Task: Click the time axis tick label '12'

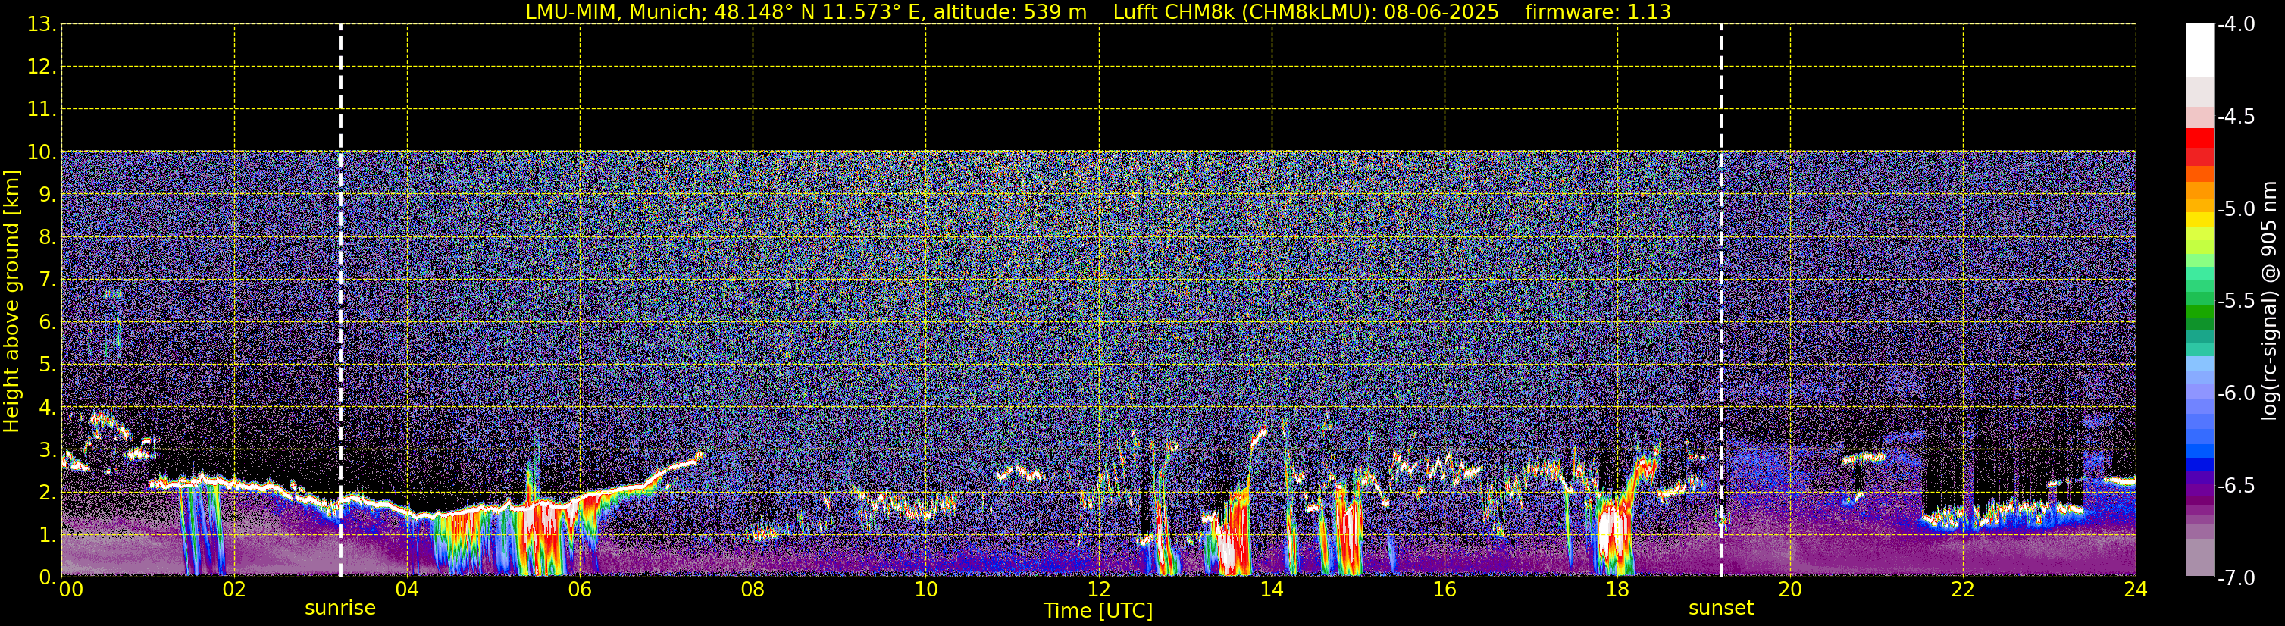Action: [x=1098, y=590]
